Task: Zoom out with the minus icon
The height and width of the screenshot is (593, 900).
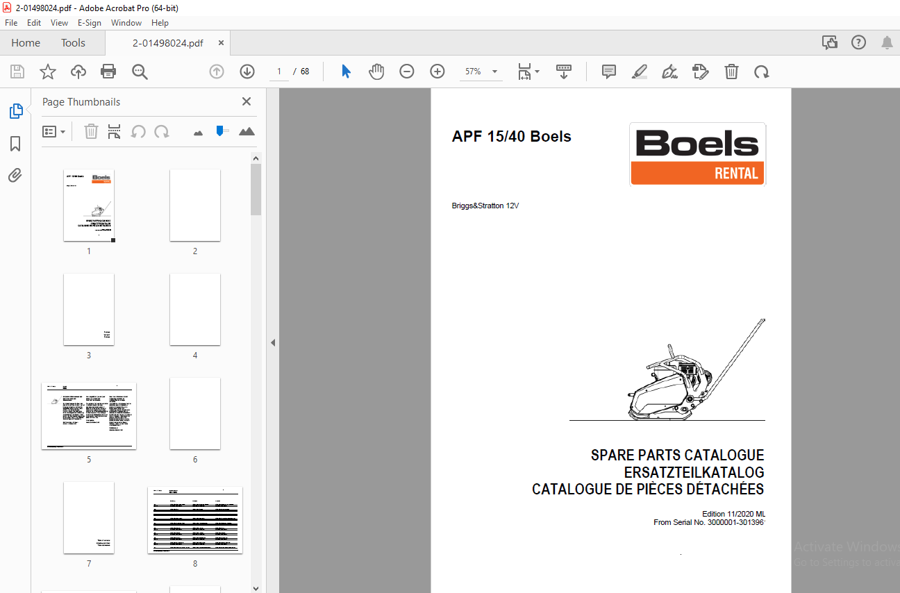Action: click(x=407, y=72)
